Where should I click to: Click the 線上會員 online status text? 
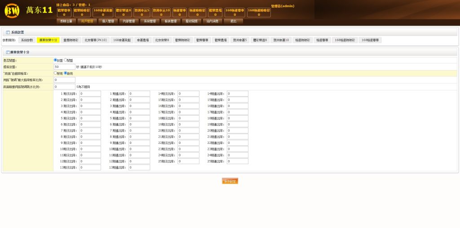tap(73, 4)
